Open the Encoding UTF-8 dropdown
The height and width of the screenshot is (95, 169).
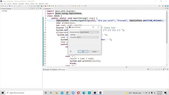(x=87, y=37)
